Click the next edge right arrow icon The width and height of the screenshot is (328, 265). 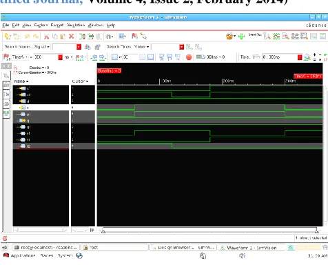coord(102,57)
